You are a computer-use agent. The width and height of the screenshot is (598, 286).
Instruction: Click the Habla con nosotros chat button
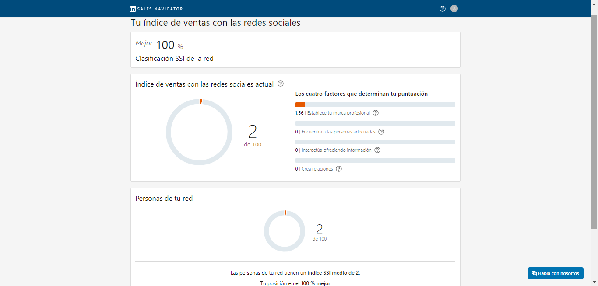(556, 273)
